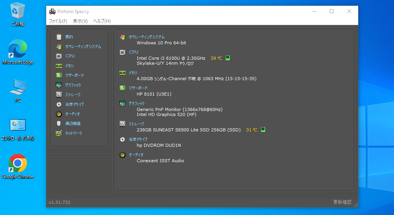The image size is (394, 215).
Task: Select グラフィック in the sidebar list
Action: [x=73, y=85]
